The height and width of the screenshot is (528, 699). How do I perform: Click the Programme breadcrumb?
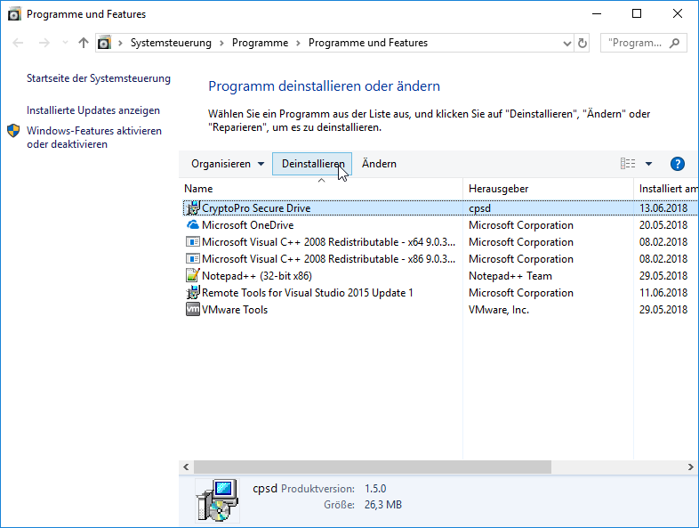pos(260,43)
